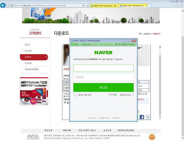
Task: Go back with the browser back arrow
Action: point(3,5)
